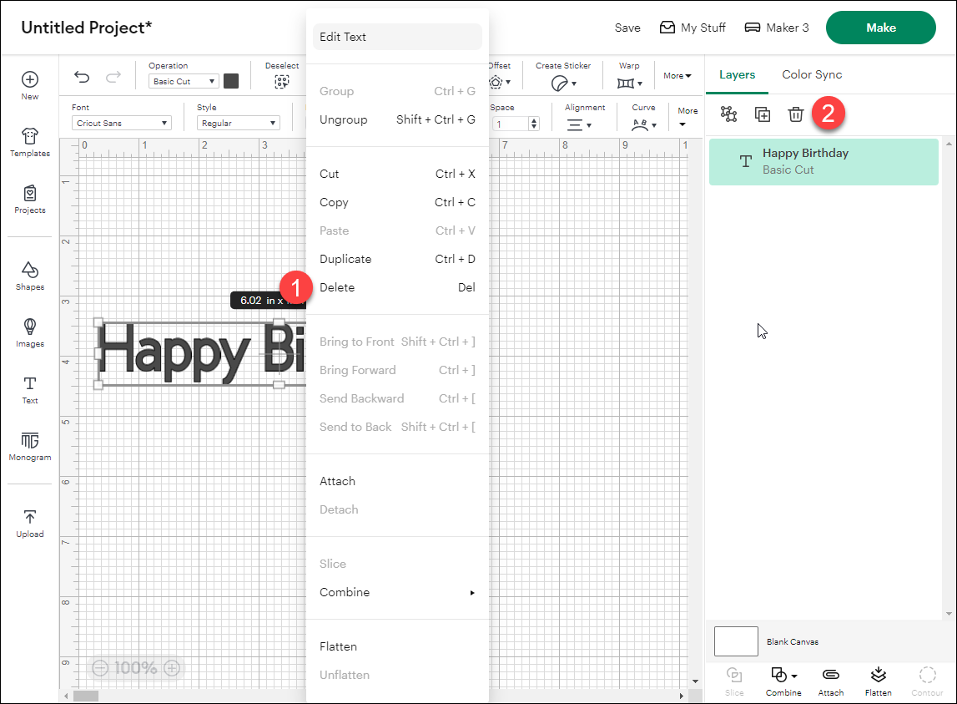Click the horizontal canvas scrollbar thumb
This screenshot has width=957, height=704.
(86, 696)
